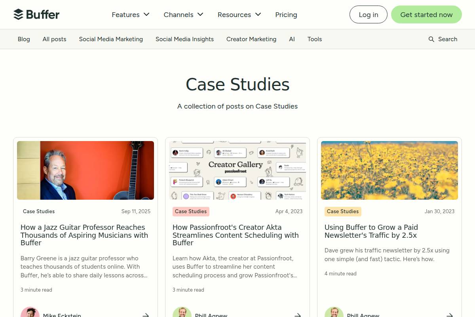Expand the Channels dropdown
The image size is (475, 317).
pos(183,15)
